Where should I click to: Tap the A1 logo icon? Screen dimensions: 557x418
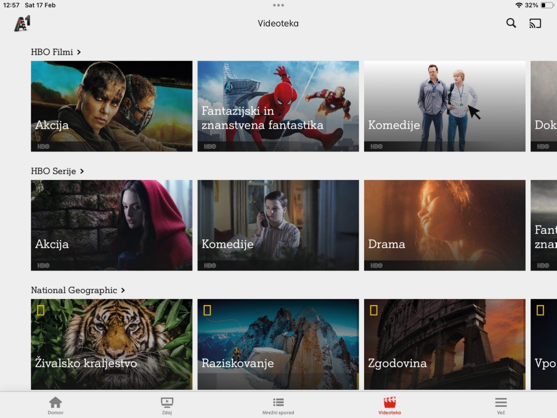point(22,23)
